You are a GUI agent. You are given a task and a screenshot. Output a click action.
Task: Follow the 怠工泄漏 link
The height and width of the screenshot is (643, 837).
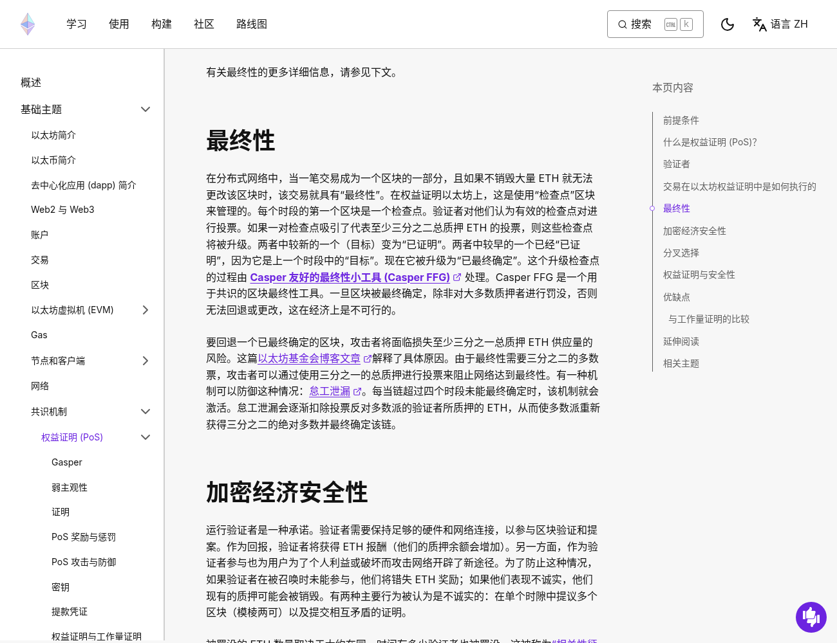[335, 391]
